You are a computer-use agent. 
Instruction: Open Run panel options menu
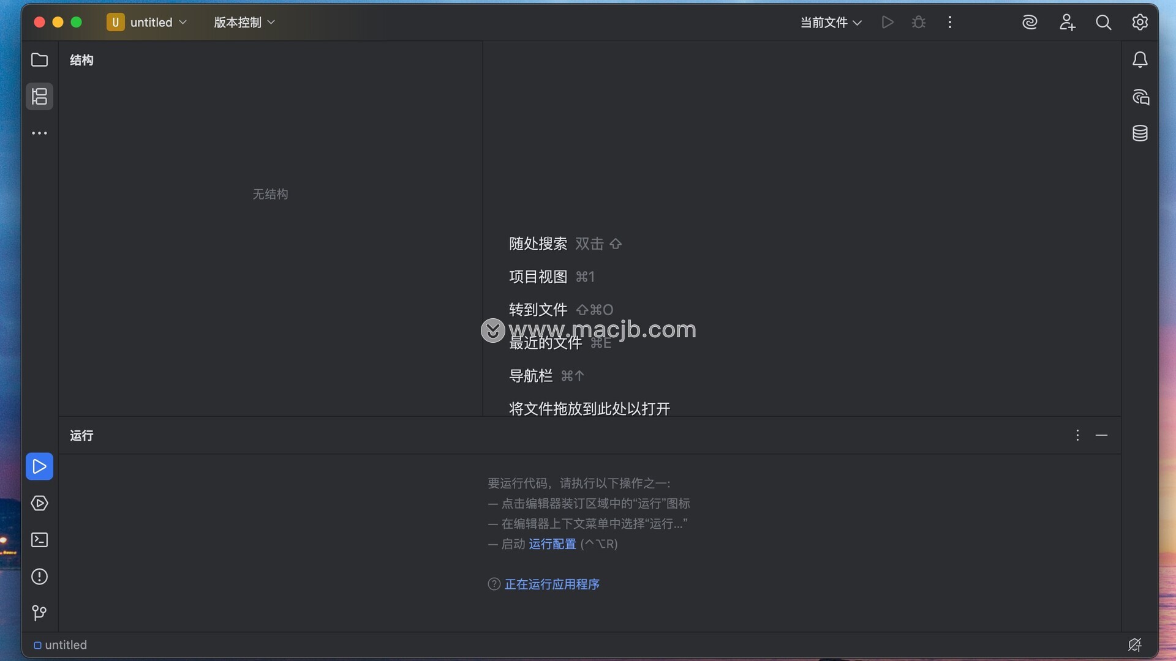pyautogui.click(x=1077, y=435)
